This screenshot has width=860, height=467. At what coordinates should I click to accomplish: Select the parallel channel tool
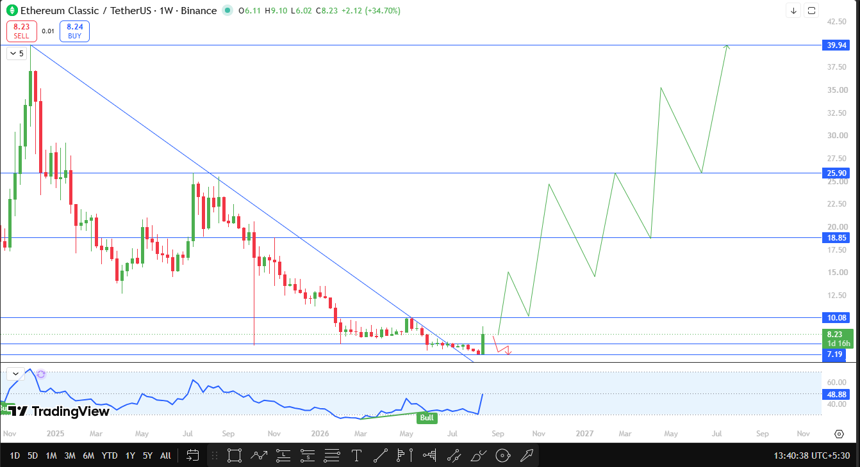[x=454, y=455]
